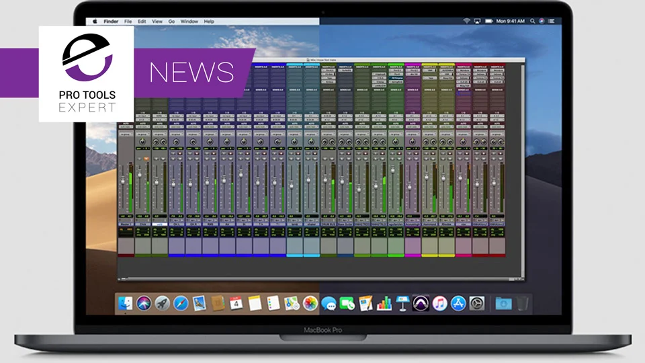Open the Edit menu
645x363 pixels.
pyautogui.click(x=142, y=22)
